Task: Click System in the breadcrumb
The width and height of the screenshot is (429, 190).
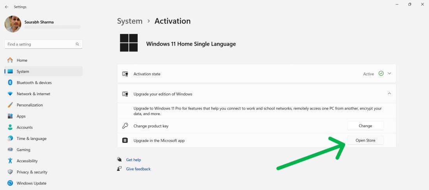Action: (129, 21)
